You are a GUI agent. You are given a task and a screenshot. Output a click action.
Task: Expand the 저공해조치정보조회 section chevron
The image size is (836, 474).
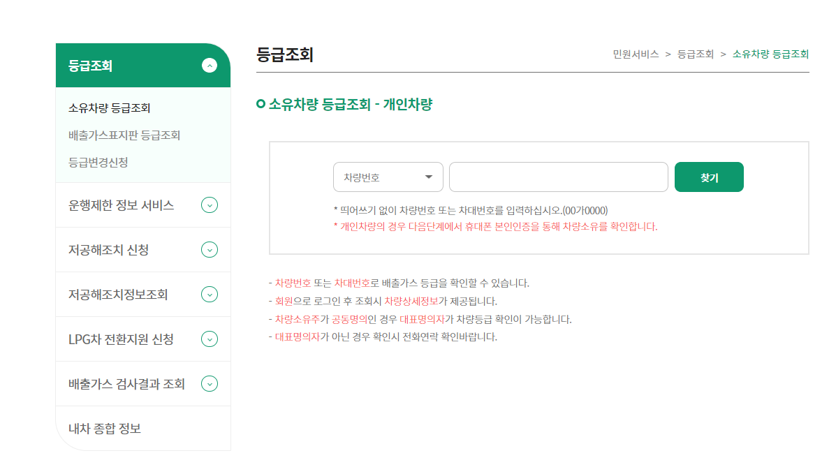(210, 294)
